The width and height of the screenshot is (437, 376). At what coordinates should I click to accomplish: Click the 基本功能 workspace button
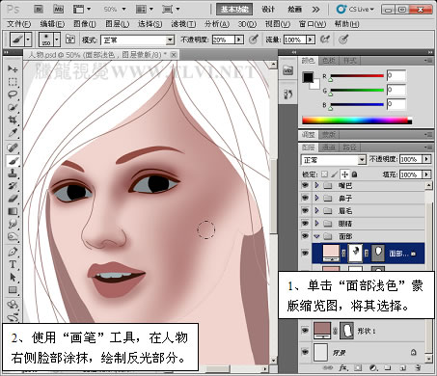(234, 10)
